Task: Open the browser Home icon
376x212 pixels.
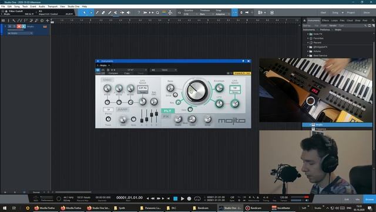Action: click(x=304, y=21)
